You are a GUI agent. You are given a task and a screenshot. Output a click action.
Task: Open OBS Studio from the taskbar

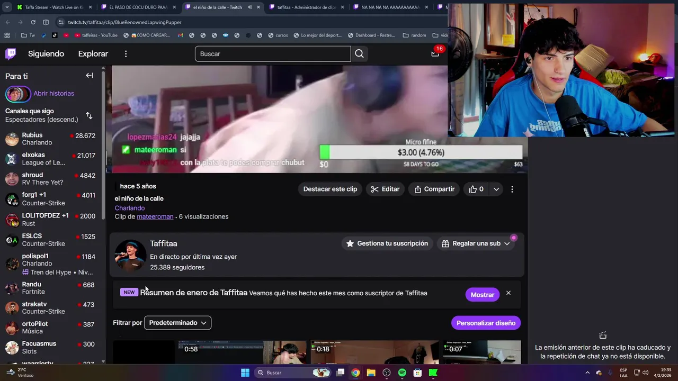coord(387,373)
